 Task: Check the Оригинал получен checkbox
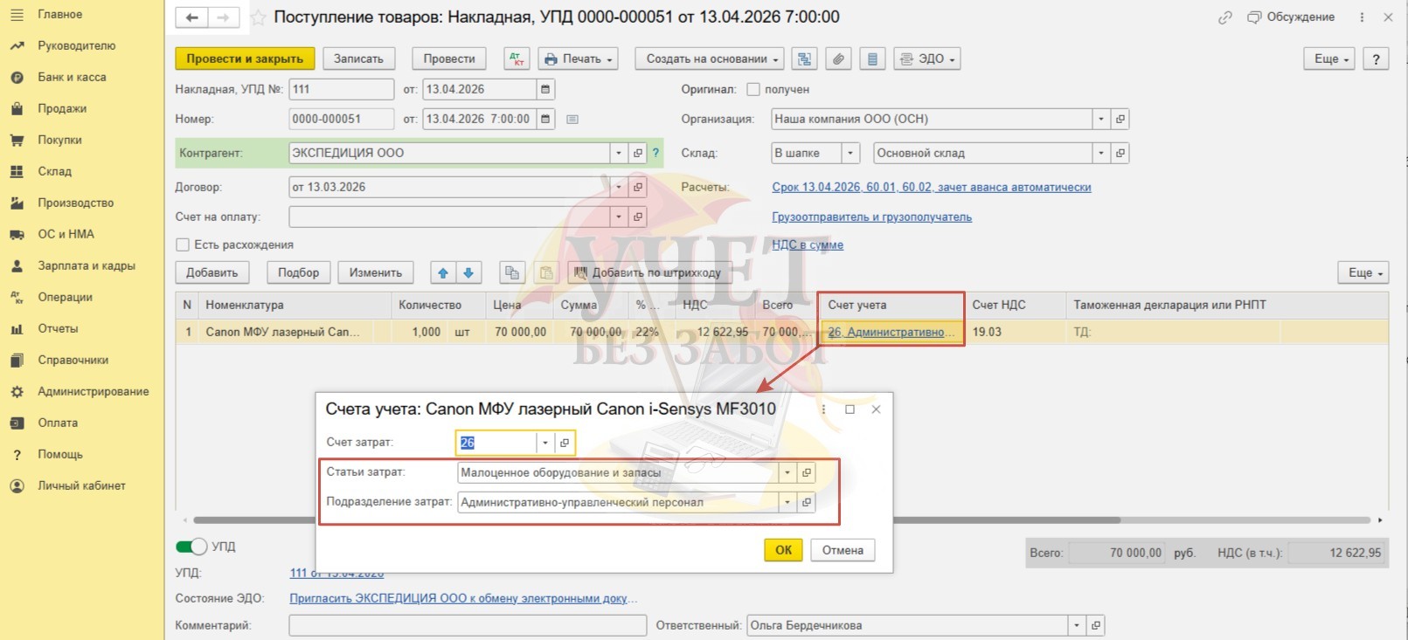click(x=753, y=89)
